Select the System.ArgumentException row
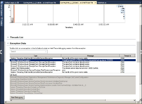The image size is (142, 104). (73, 60)
